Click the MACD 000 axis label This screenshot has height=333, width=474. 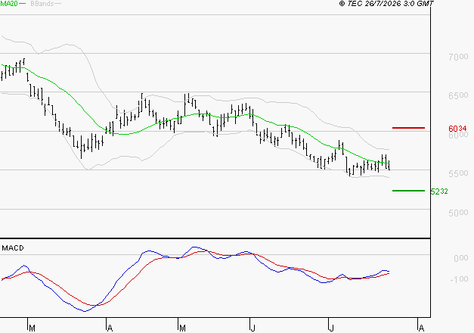[460, 258]
